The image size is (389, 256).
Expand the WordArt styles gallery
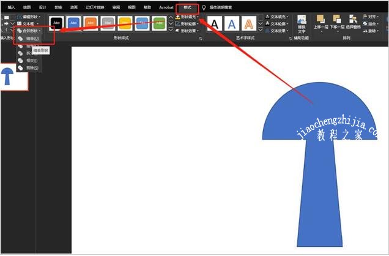(260, 29)
